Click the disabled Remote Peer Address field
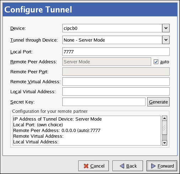Image resolution: width=180 pixels, height=174 pixels. 107,62
